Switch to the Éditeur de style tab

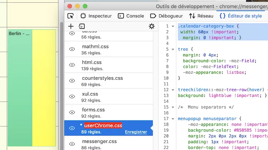(x=241, y=16)
